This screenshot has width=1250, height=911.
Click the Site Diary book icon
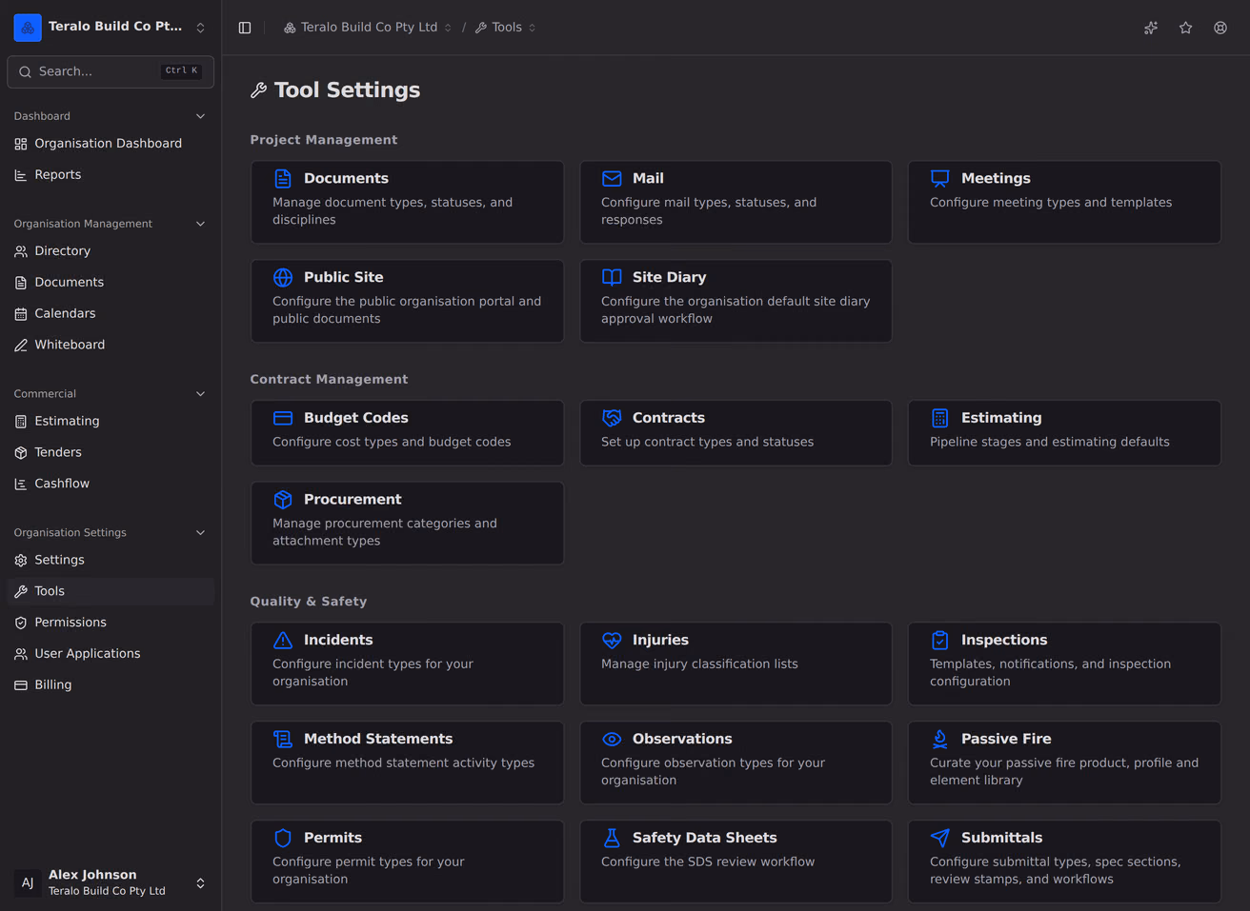(x=612, y=277)
